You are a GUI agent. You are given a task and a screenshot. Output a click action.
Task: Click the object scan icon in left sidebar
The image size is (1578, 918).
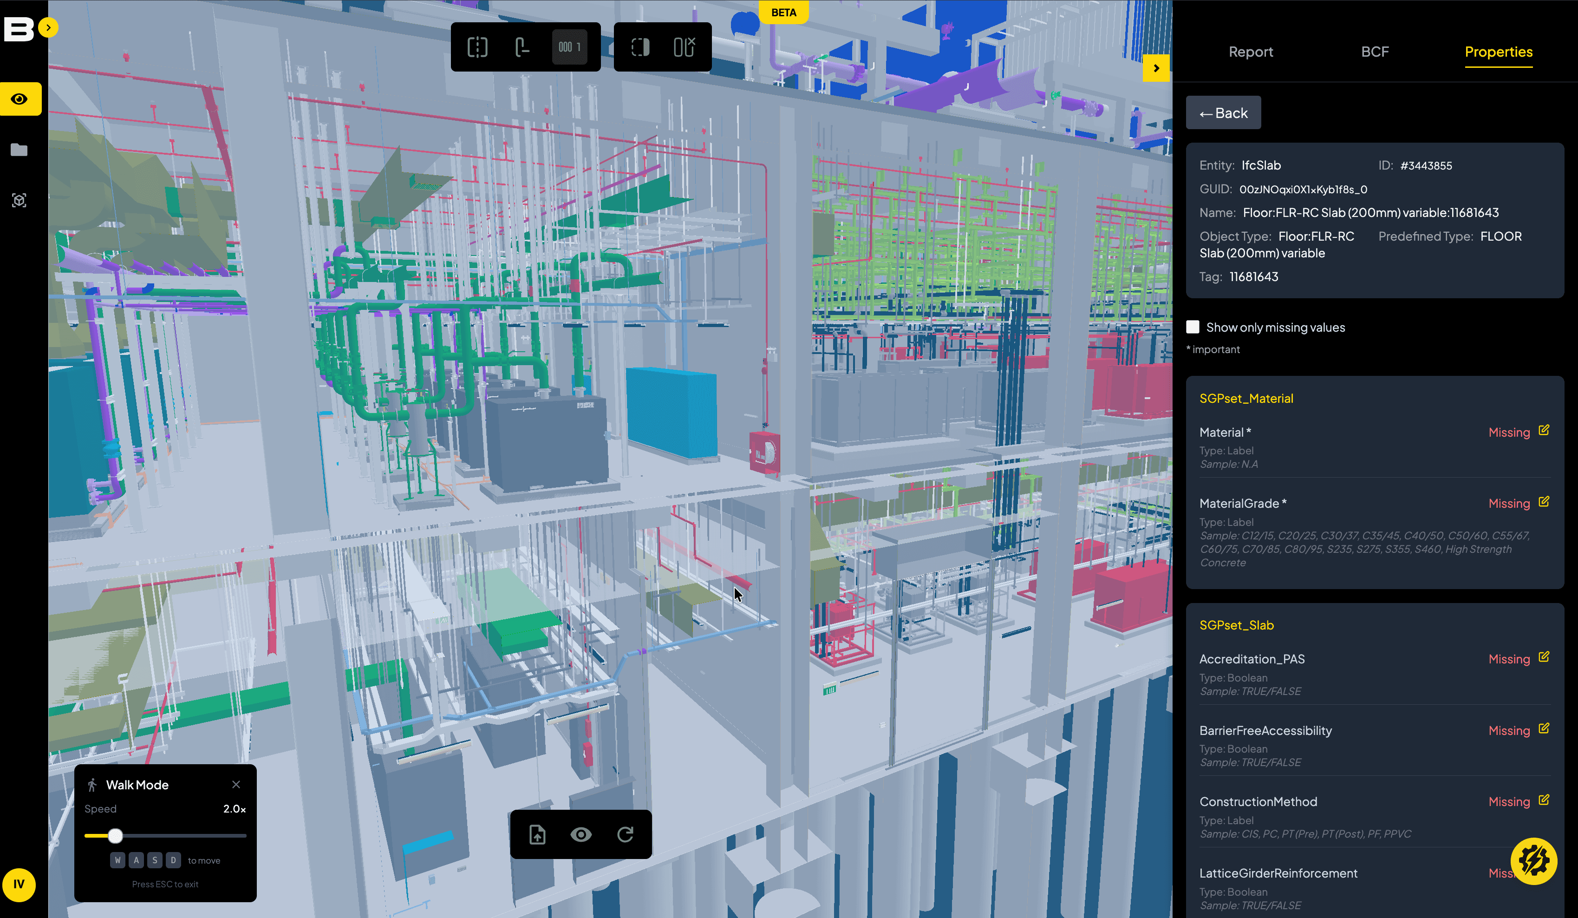point(20,201)
